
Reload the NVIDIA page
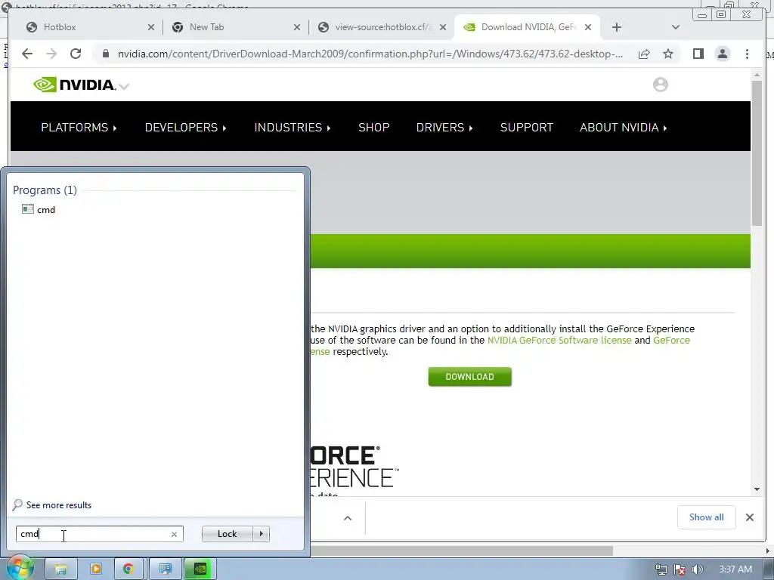point(76,54)
